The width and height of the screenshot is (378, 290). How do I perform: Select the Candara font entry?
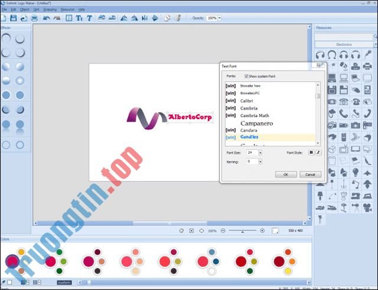click(270, 130)
